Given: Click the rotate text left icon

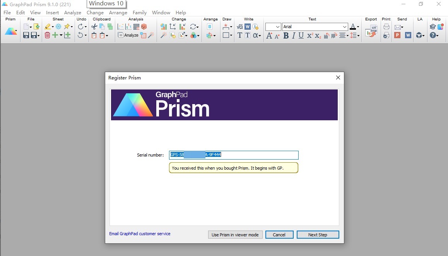Looking at the screenshot, I should (327, 35).
